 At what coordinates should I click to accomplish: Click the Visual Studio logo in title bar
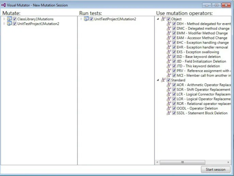pos(3,5)
